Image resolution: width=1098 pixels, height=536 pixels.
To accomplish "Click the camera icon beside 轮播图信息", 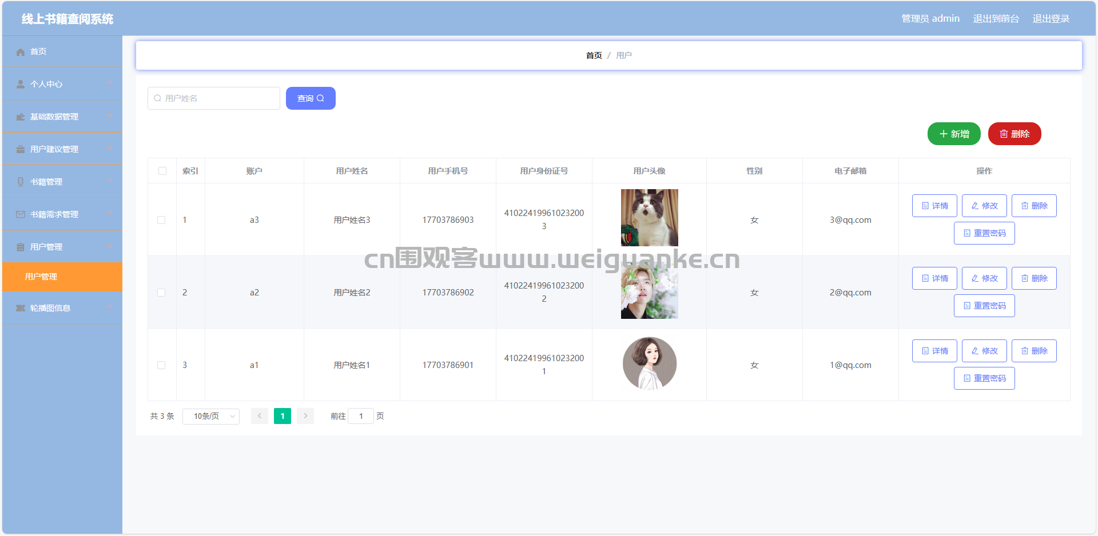I will click(x=21, y=309).
